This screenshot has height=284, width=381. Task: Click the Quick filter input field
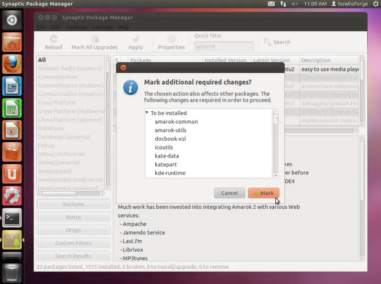(x=224, y=46)
